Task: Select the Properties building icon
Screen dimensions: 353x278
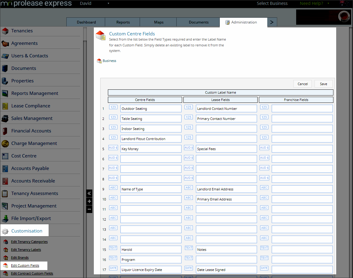Action: (5, 81)
